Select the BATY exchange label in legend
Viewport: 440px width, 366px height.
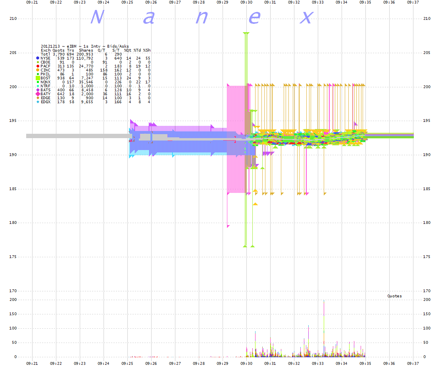(46, 94)
